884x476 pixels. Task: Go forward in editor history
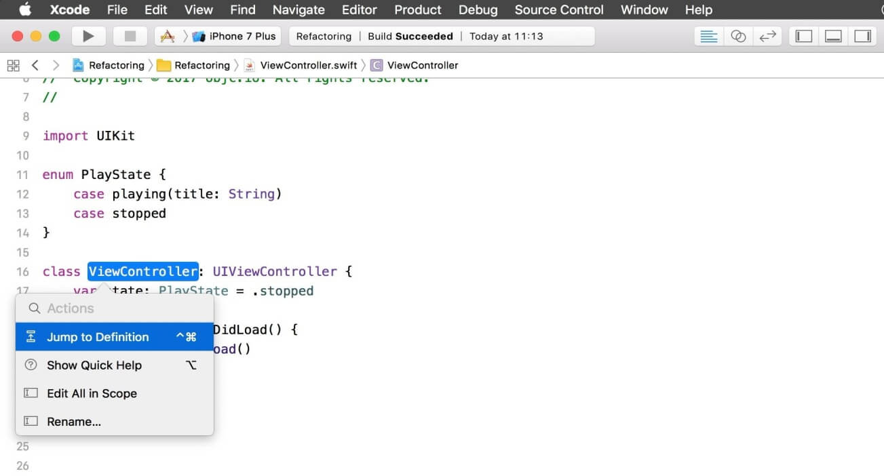(56, 65)
